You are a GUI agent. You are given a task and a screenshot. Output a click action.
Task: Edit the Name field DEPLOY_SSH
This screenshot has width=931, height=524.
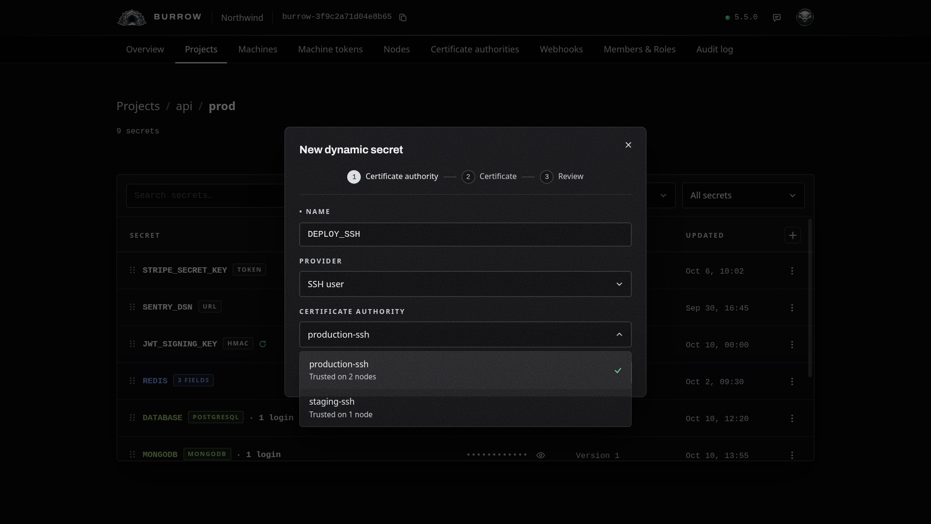(x=465, y=234)
